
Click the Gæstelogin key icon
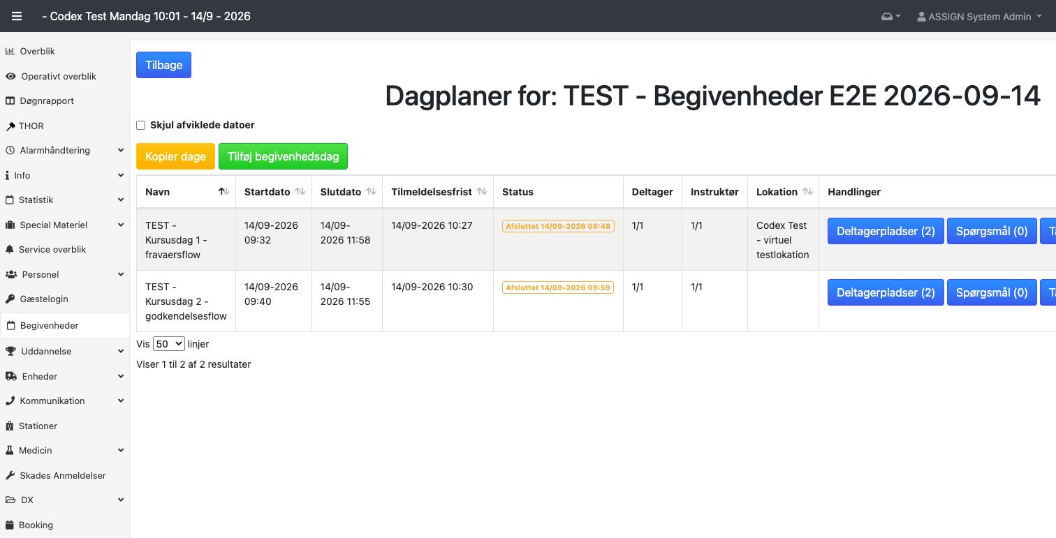(10, 299)
